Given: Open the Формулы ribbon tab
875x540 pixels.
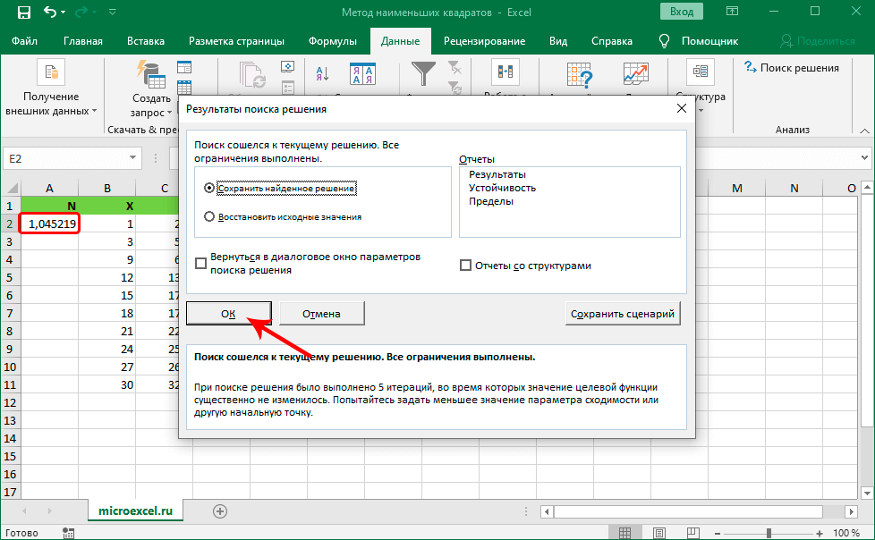Looking at the screenshot, I should pos(332,41).
